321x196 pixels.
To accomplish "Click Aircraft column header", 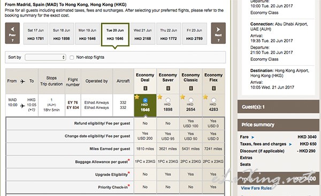I will pyautogui.click(x=123, y=81).
